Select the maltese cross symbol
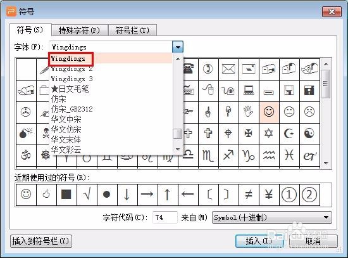The height and width of the screenshot is (258, 348). click(x=249, y=134)
